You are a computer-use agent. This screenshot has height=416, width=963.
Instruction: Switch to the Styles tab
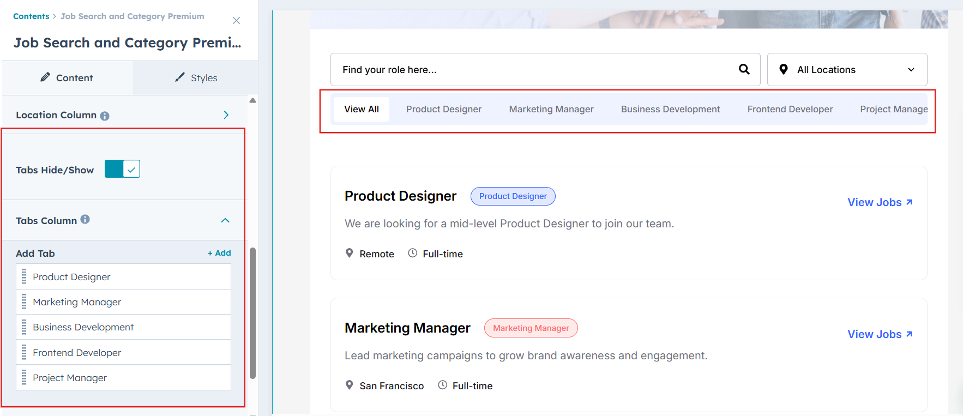[x=196, y=78]
